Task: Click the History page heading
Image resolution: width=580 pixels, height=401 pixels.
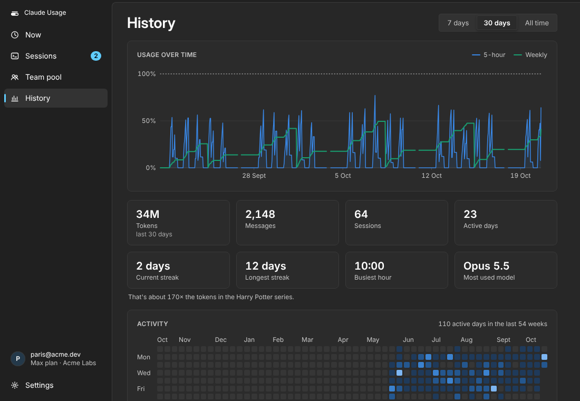Action: tap(151, 23)
